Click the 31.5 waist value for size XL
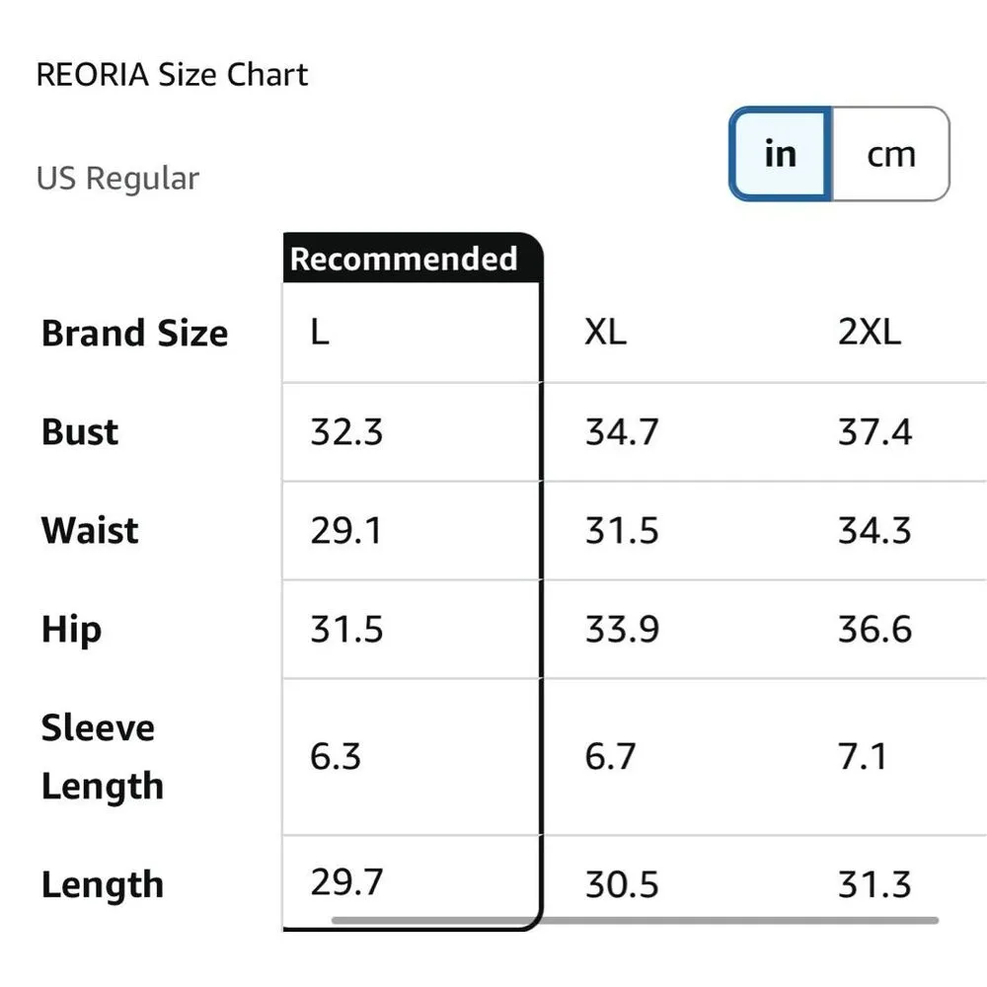Viewport: 987px width, 987px height. (x=621, y=531)
